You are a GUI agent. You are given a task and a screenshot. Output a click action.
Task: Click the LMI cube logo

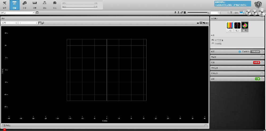click(258, 5)
